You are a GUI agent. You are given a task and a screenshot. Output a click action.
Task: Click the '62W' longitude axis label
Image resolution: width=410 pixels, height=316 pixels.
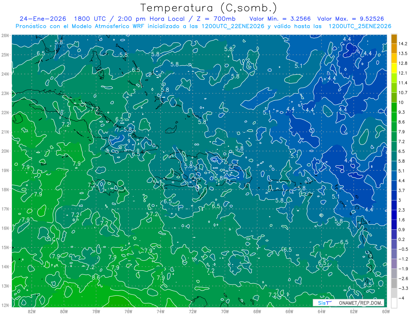(x=354, y=311)
